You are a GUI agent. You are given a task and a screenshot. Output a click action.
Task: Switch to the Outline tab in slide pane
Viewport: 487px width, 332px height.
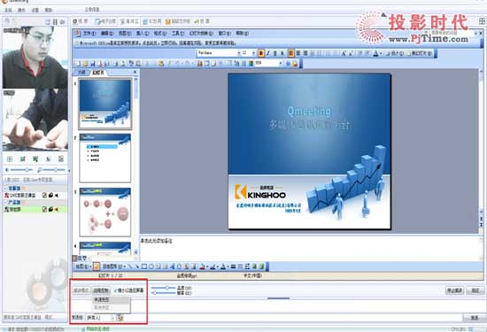coord(81,73)
